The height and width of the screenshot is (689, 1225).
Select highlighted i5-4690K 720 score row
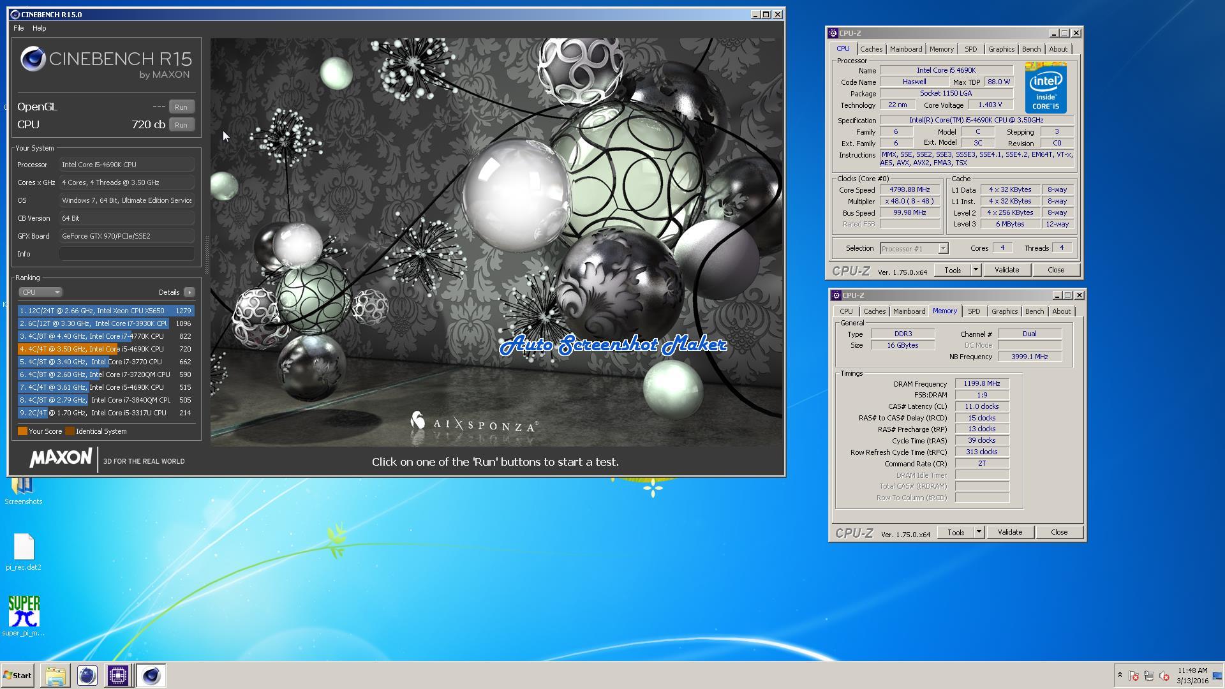(106, 349)
